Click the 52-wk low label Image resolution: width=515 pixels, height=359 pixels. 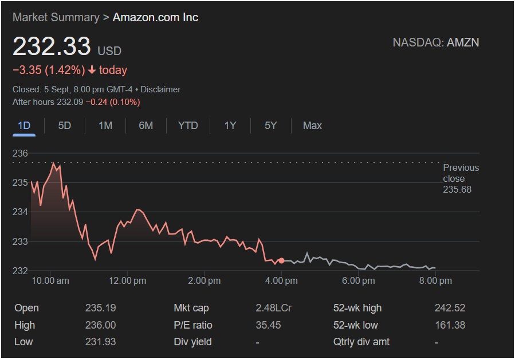[x=355, y=325]
